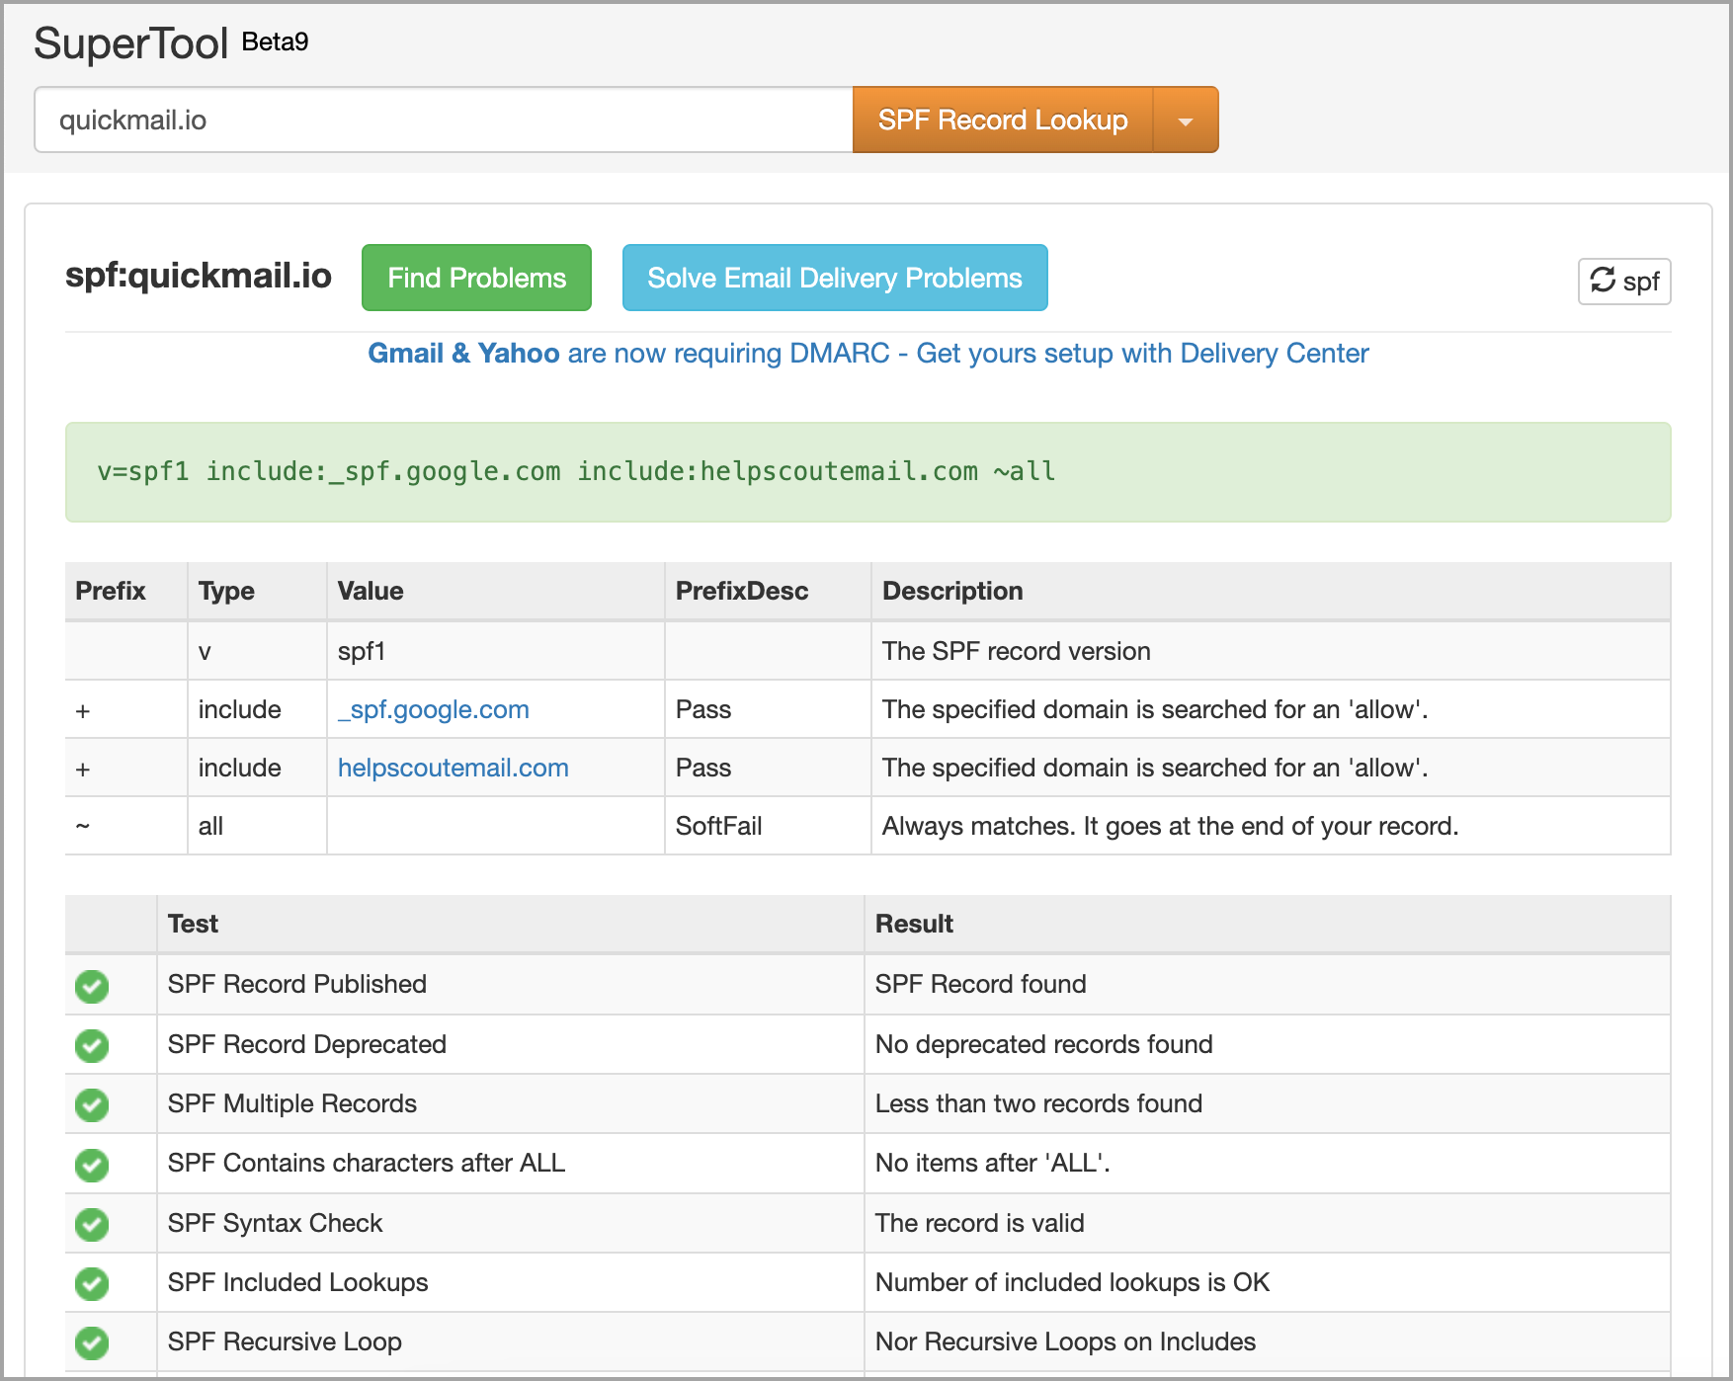This screenshot has width=1733, height=1381.
Task: Click the 'SPF Record Published' test name
Action: pos(297,984)
